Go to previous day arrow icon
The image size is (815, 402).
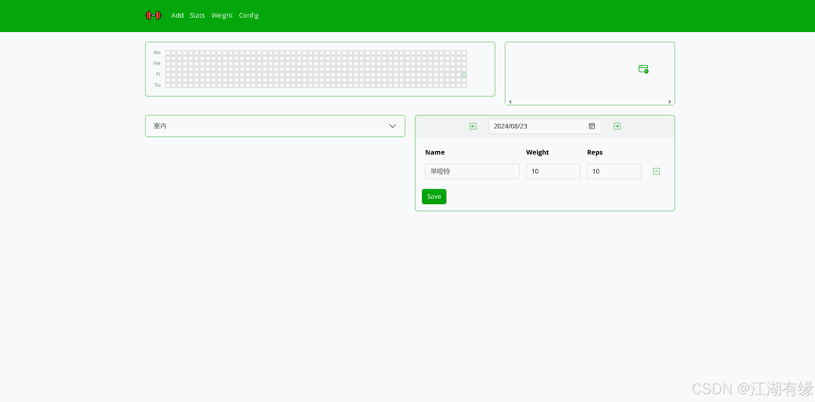pos(473,126)
